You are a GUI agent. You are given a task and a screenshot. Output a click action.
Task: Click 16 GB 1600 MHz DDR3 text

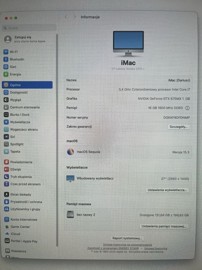click(x=165, y=108)
